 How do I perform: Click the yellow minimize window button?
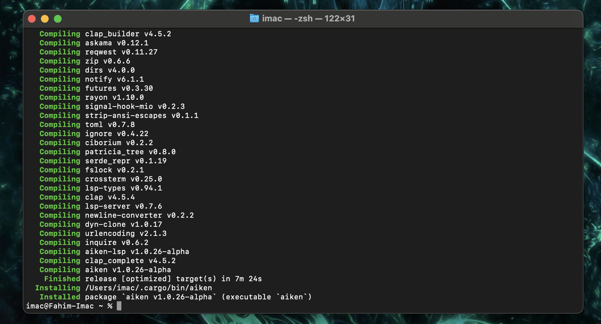tap(45, 19)
